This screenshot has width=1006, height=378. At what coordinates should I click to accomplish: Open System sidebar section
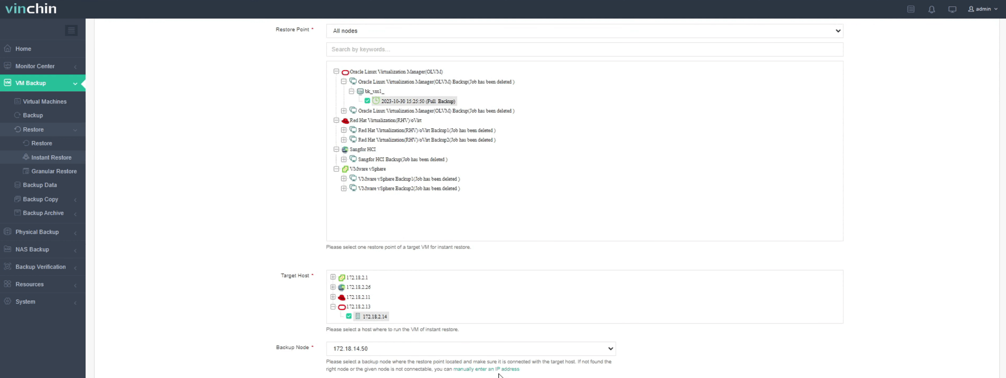click(x=43, y=301)
